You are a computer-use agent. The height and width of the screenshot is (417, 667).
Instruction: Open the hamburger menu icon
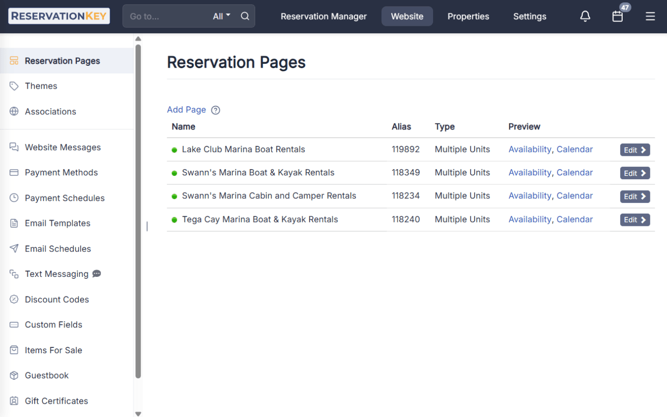pyautogui.click(x=650, y=16)
